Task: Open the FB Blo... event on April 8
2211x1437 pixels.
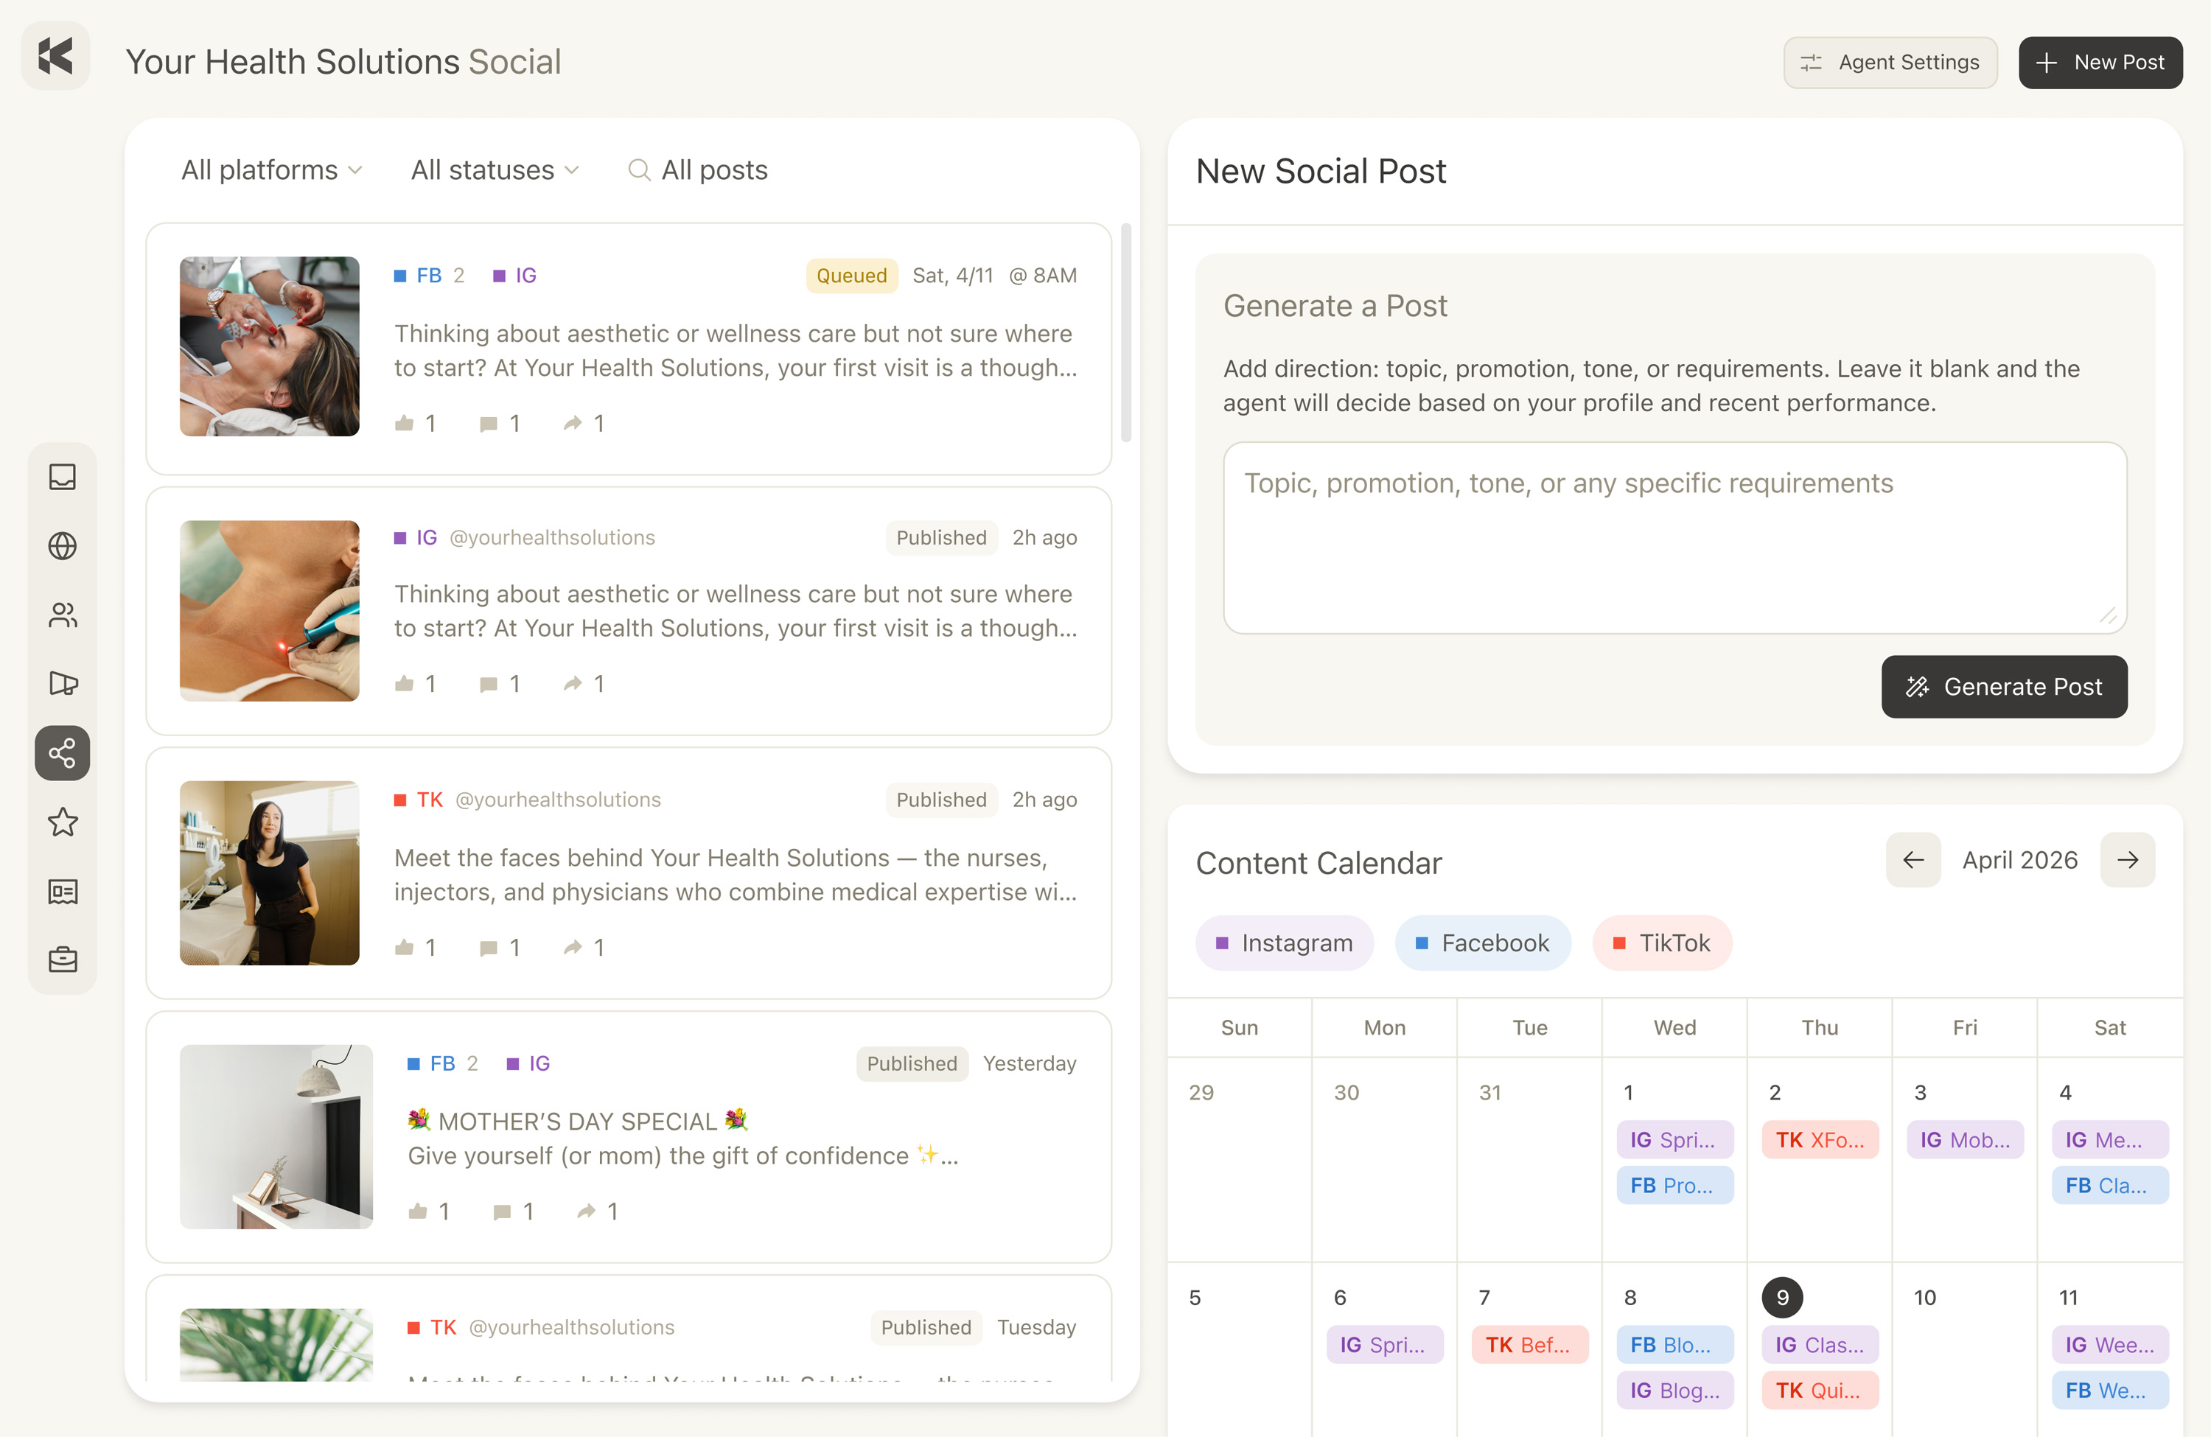Action: tap(1674, 1345)
